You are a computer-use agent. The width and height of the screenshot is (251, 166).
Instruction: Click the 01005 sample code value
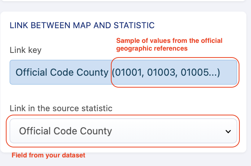[x=192, y=72]
